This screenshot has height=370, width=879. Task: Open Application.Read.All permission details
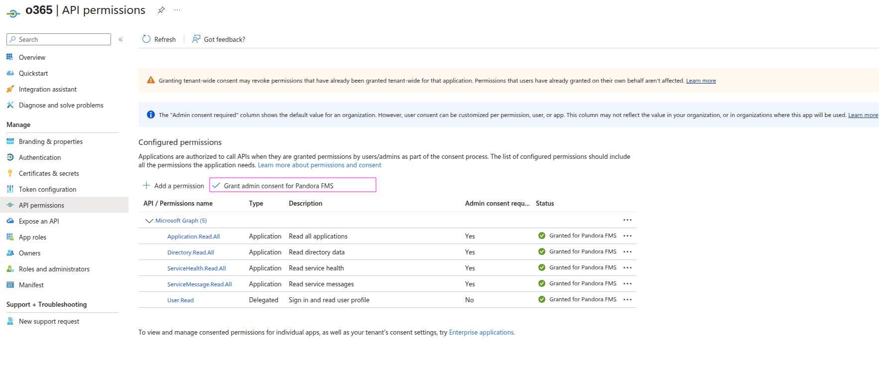pyautogui.click(x=194, y=237)
